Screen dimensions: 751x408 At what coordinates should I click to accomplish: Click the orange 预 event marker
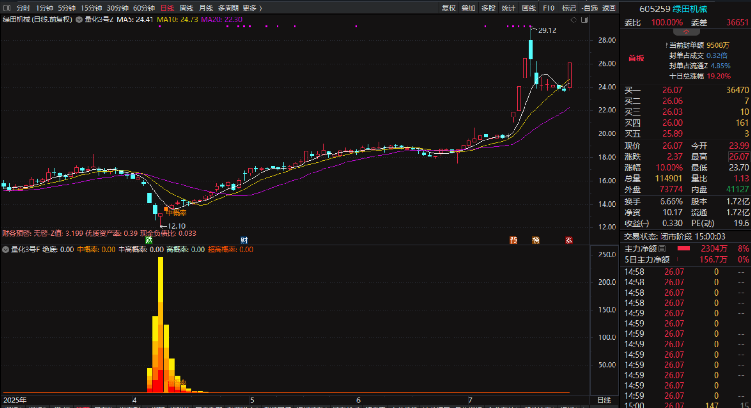point(514,240)
